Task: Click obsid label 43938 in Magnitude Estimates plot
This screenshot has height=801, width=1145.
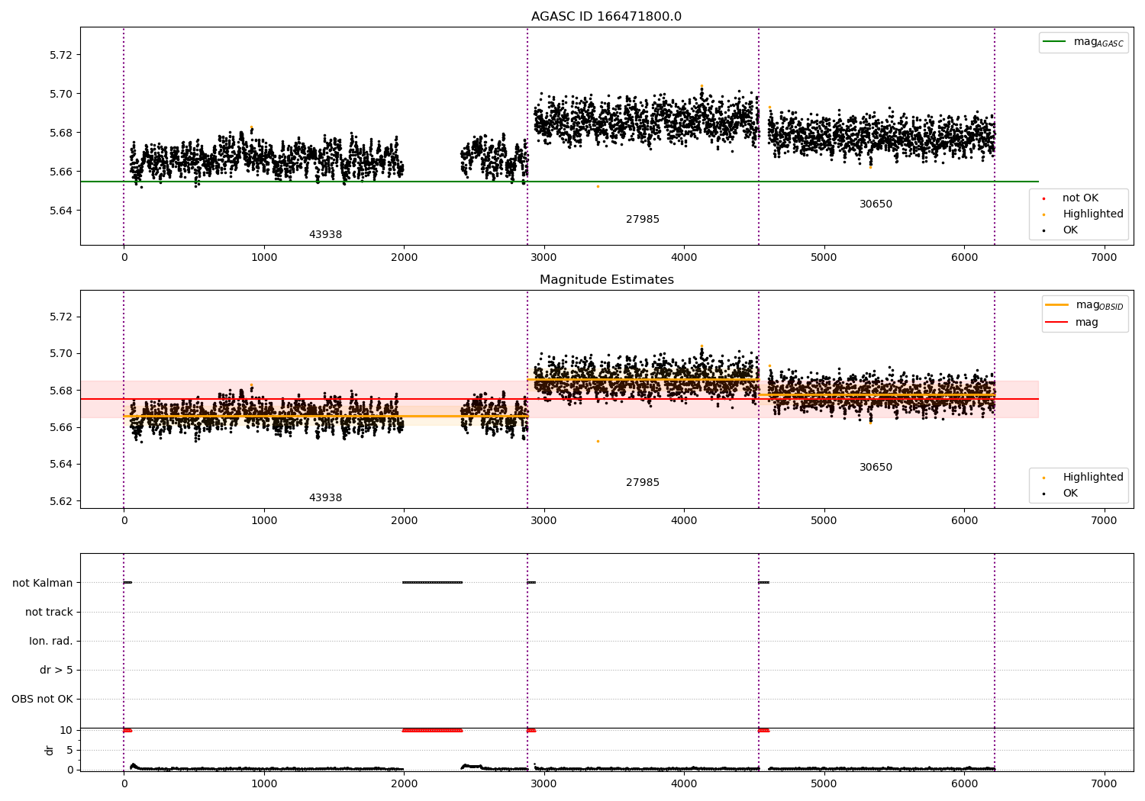Action: pos(325,498)
